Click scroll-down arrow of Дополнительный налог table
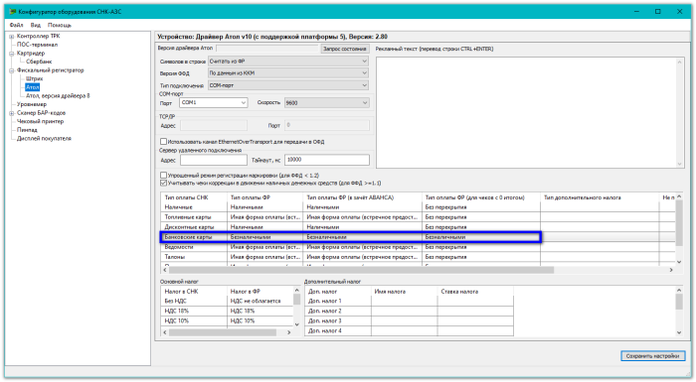 (679, 332)
